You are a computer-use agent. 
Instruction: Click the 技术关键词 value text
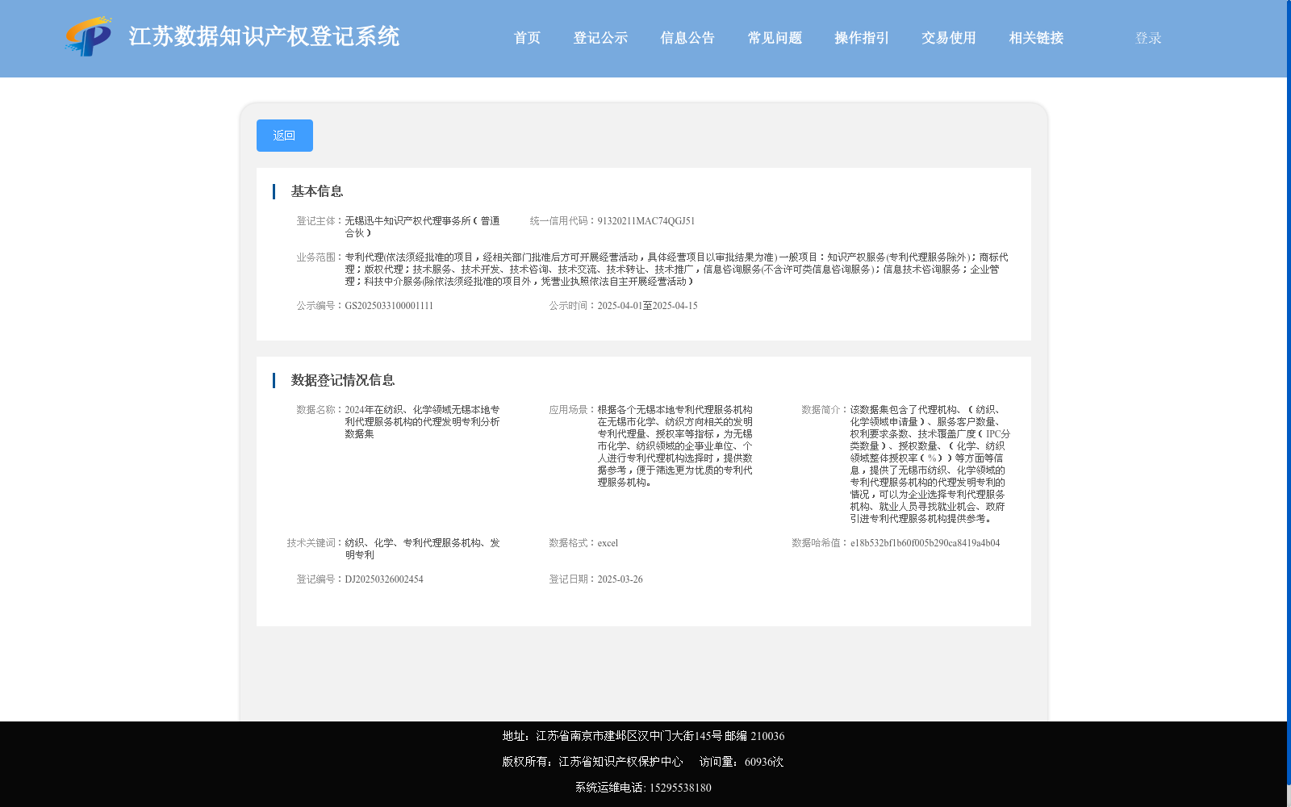pos(422,549)
